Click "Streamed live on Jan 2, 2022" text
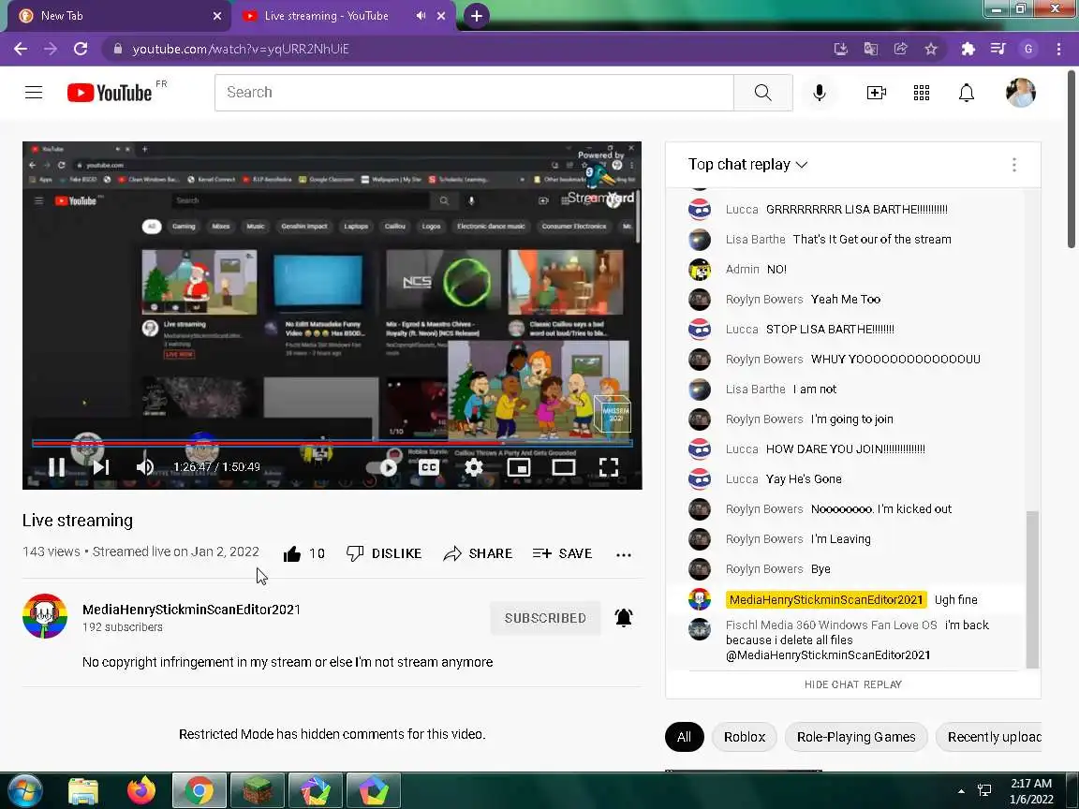This screenshot has width=1079, height=809. (175, 552)
